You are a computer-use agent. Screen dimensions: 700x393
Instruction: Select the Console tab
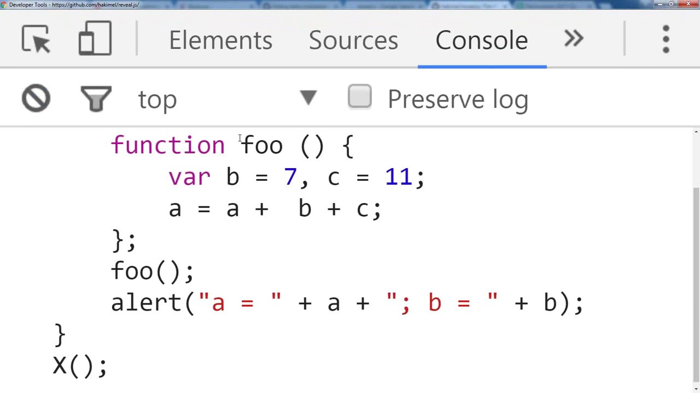coord(481,40)
